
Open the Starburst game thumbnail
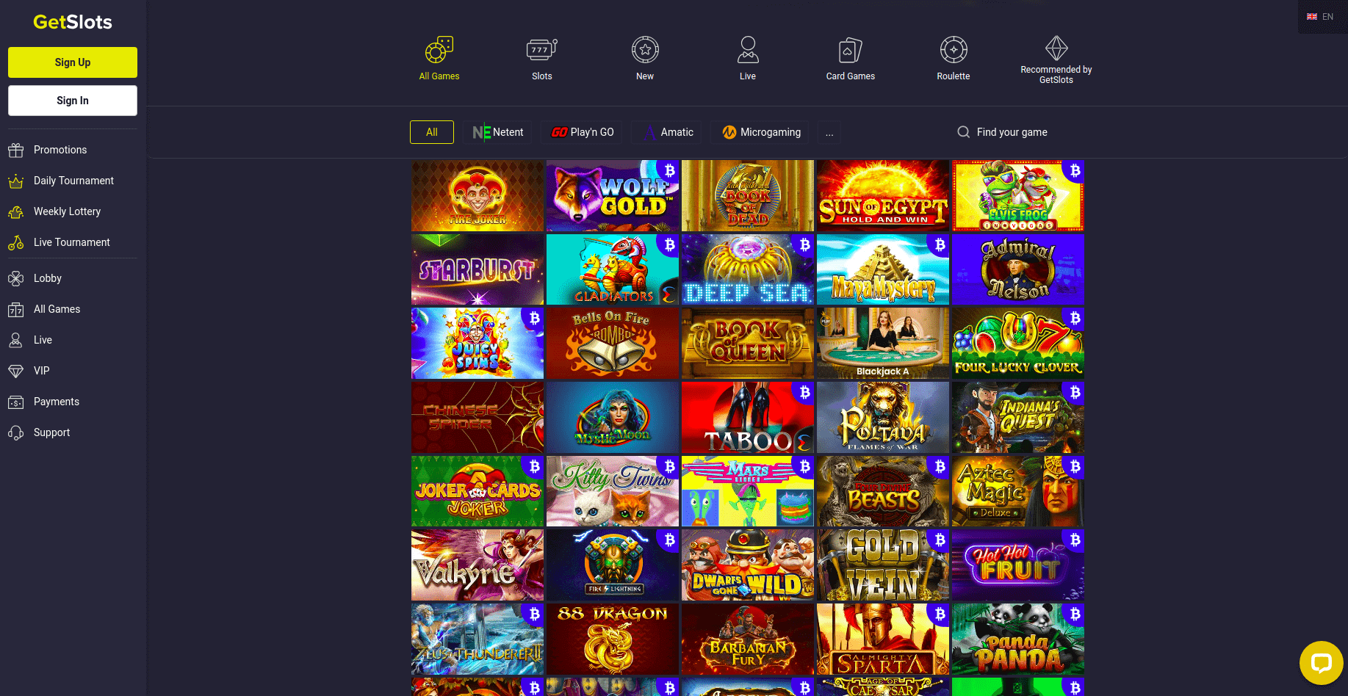coord(477,269)
